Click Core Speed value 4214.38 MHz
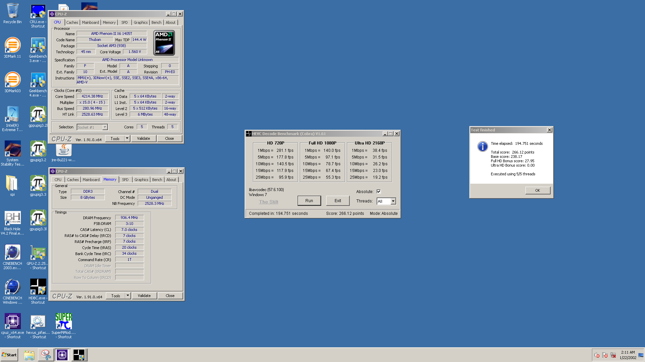This screenshot has height=362, width=645. point(92,96)
